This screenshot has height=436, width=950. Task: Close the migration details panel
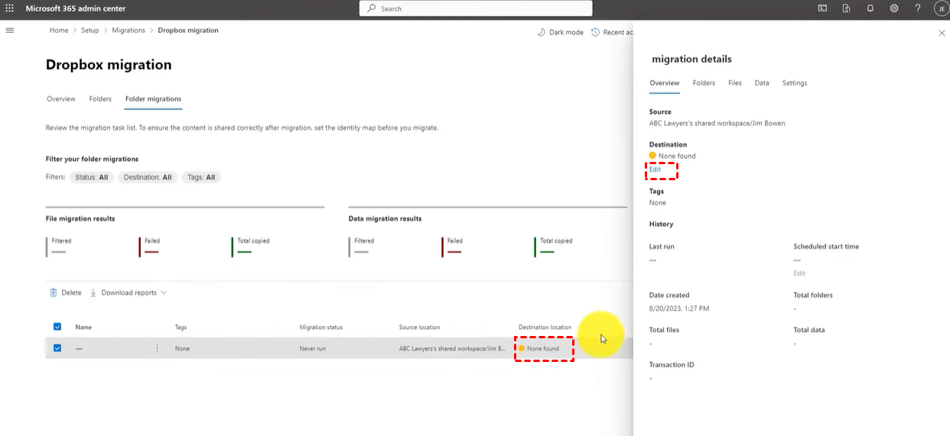tap(942, 33)
